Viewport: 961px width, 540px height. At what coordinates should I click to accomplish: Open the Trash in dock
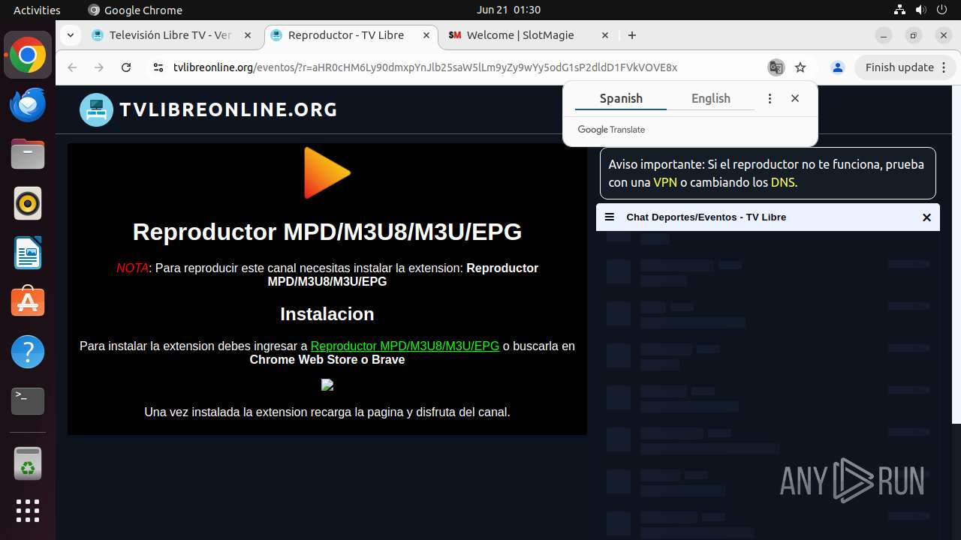click(x=28, y=463)
